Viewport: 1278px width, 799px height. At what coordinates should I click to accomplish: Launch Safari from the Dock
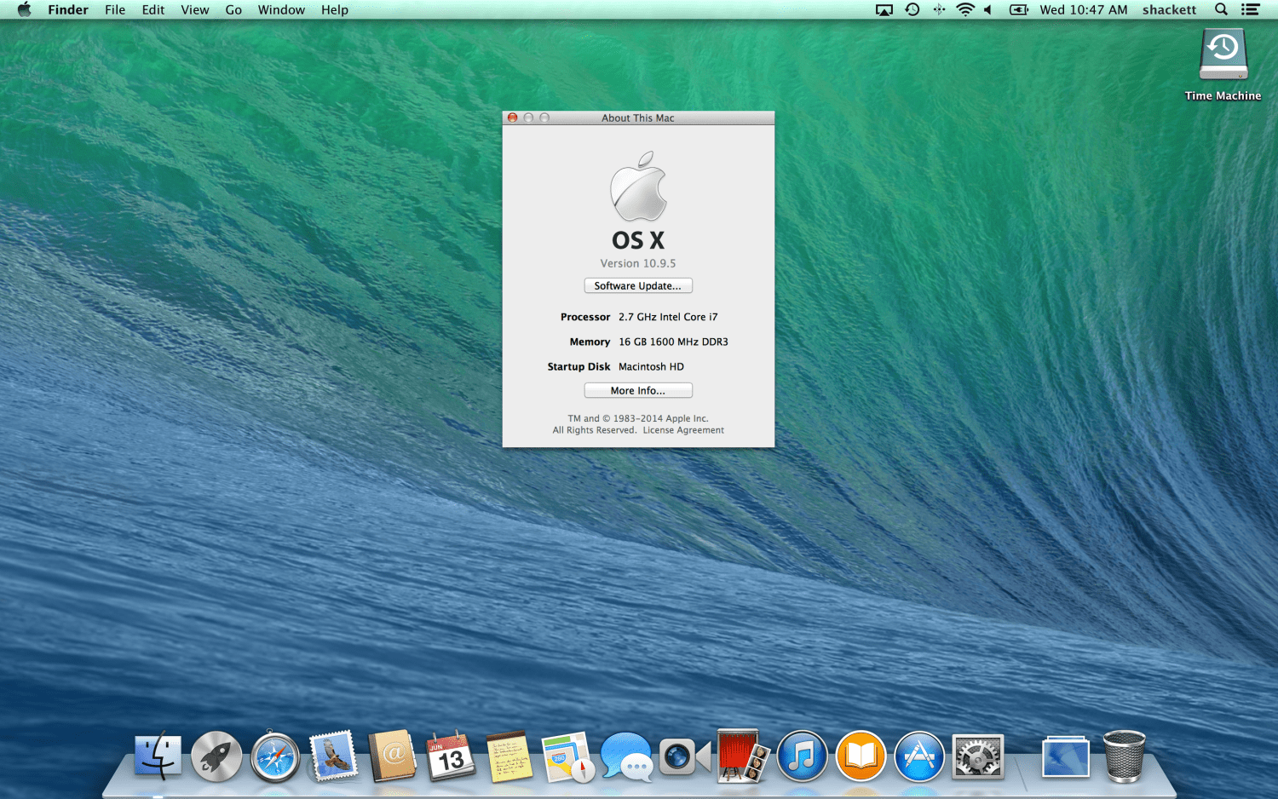274,757
